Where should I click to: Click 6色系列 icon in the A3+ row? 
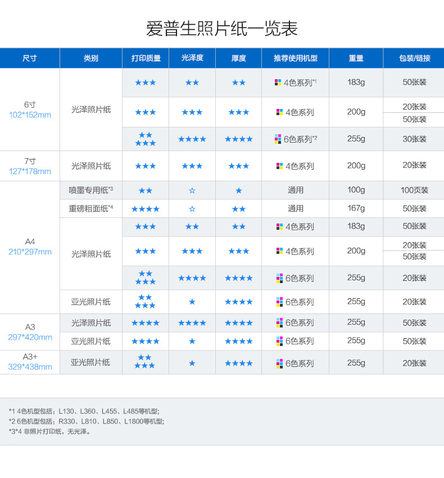coord(280,363)
